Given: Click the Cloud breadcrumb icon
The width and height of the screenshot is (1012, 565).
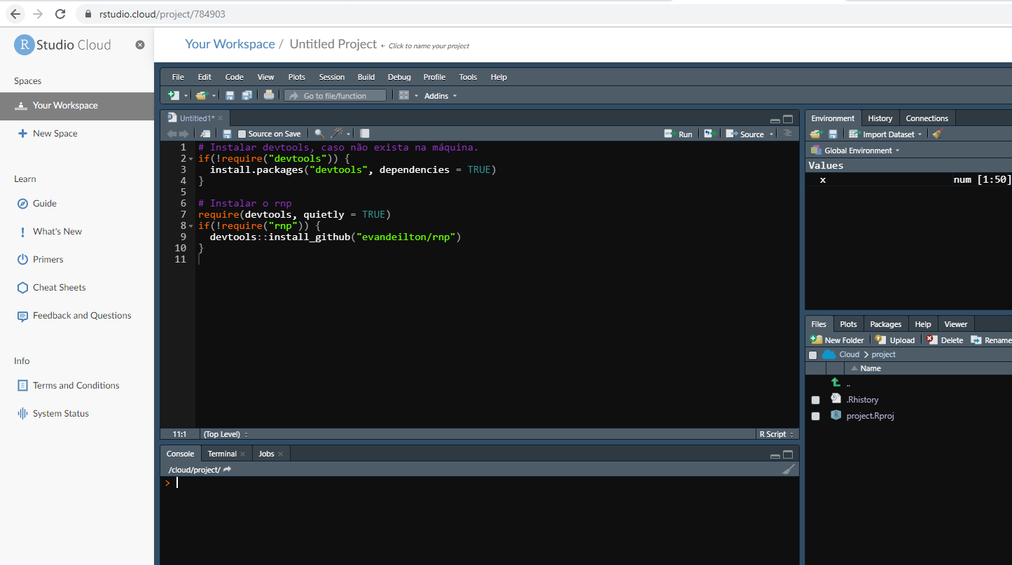Looking at the screenshot, I should (829, 354).
